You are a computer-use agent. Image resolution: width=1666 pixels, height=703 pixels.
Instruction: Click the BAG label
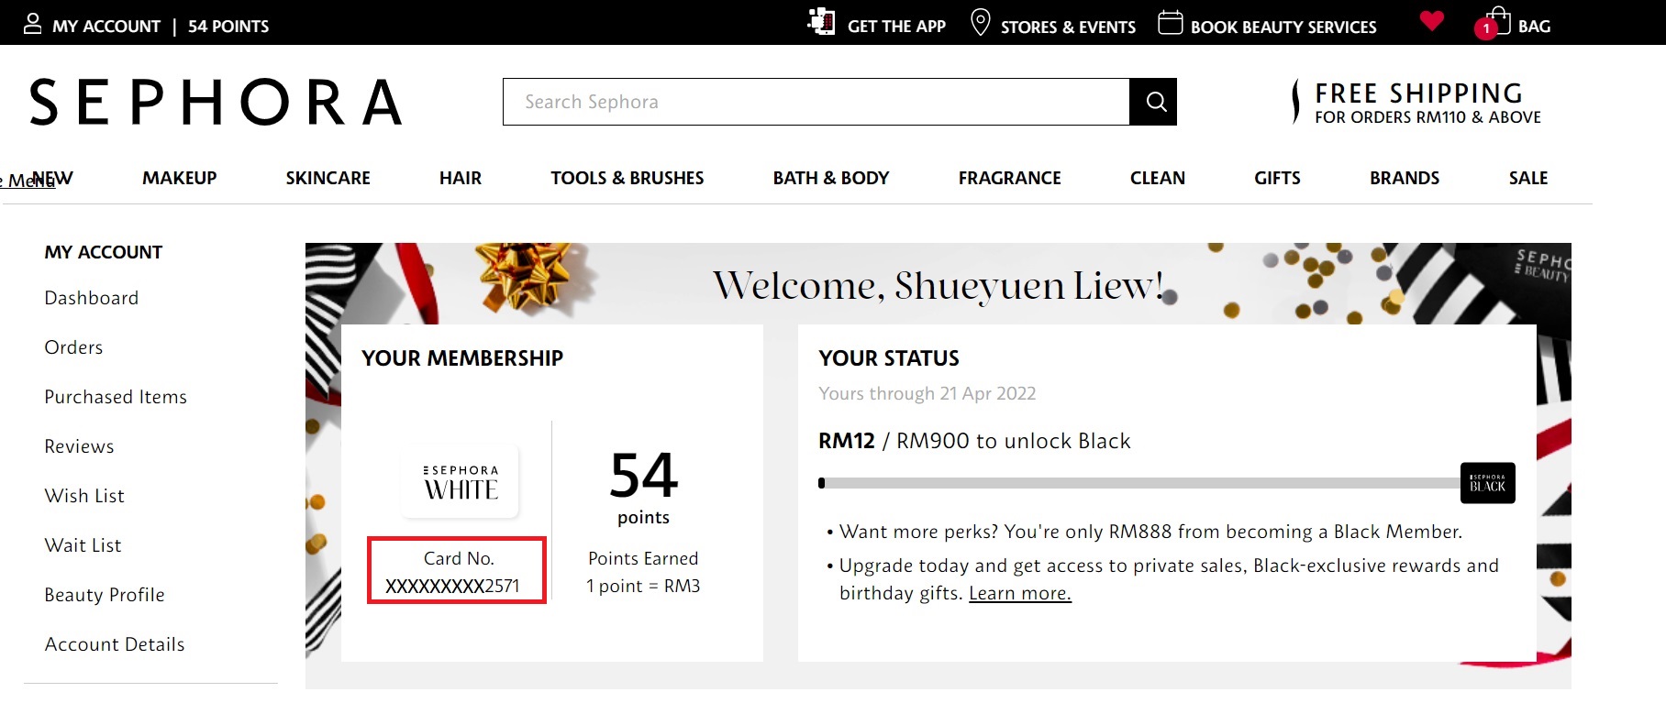click(x=1534, y=27)
